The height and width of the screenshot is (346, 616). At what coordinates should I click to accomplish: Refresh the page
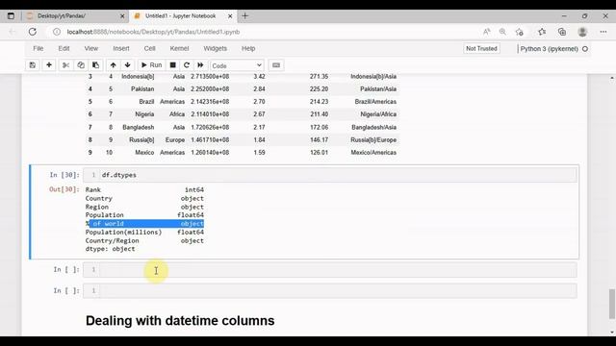coord(33,32)
